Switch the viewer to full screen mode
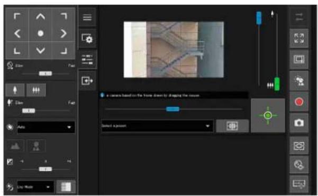Screen dimensions: 318x196 [x=299, y=38]
